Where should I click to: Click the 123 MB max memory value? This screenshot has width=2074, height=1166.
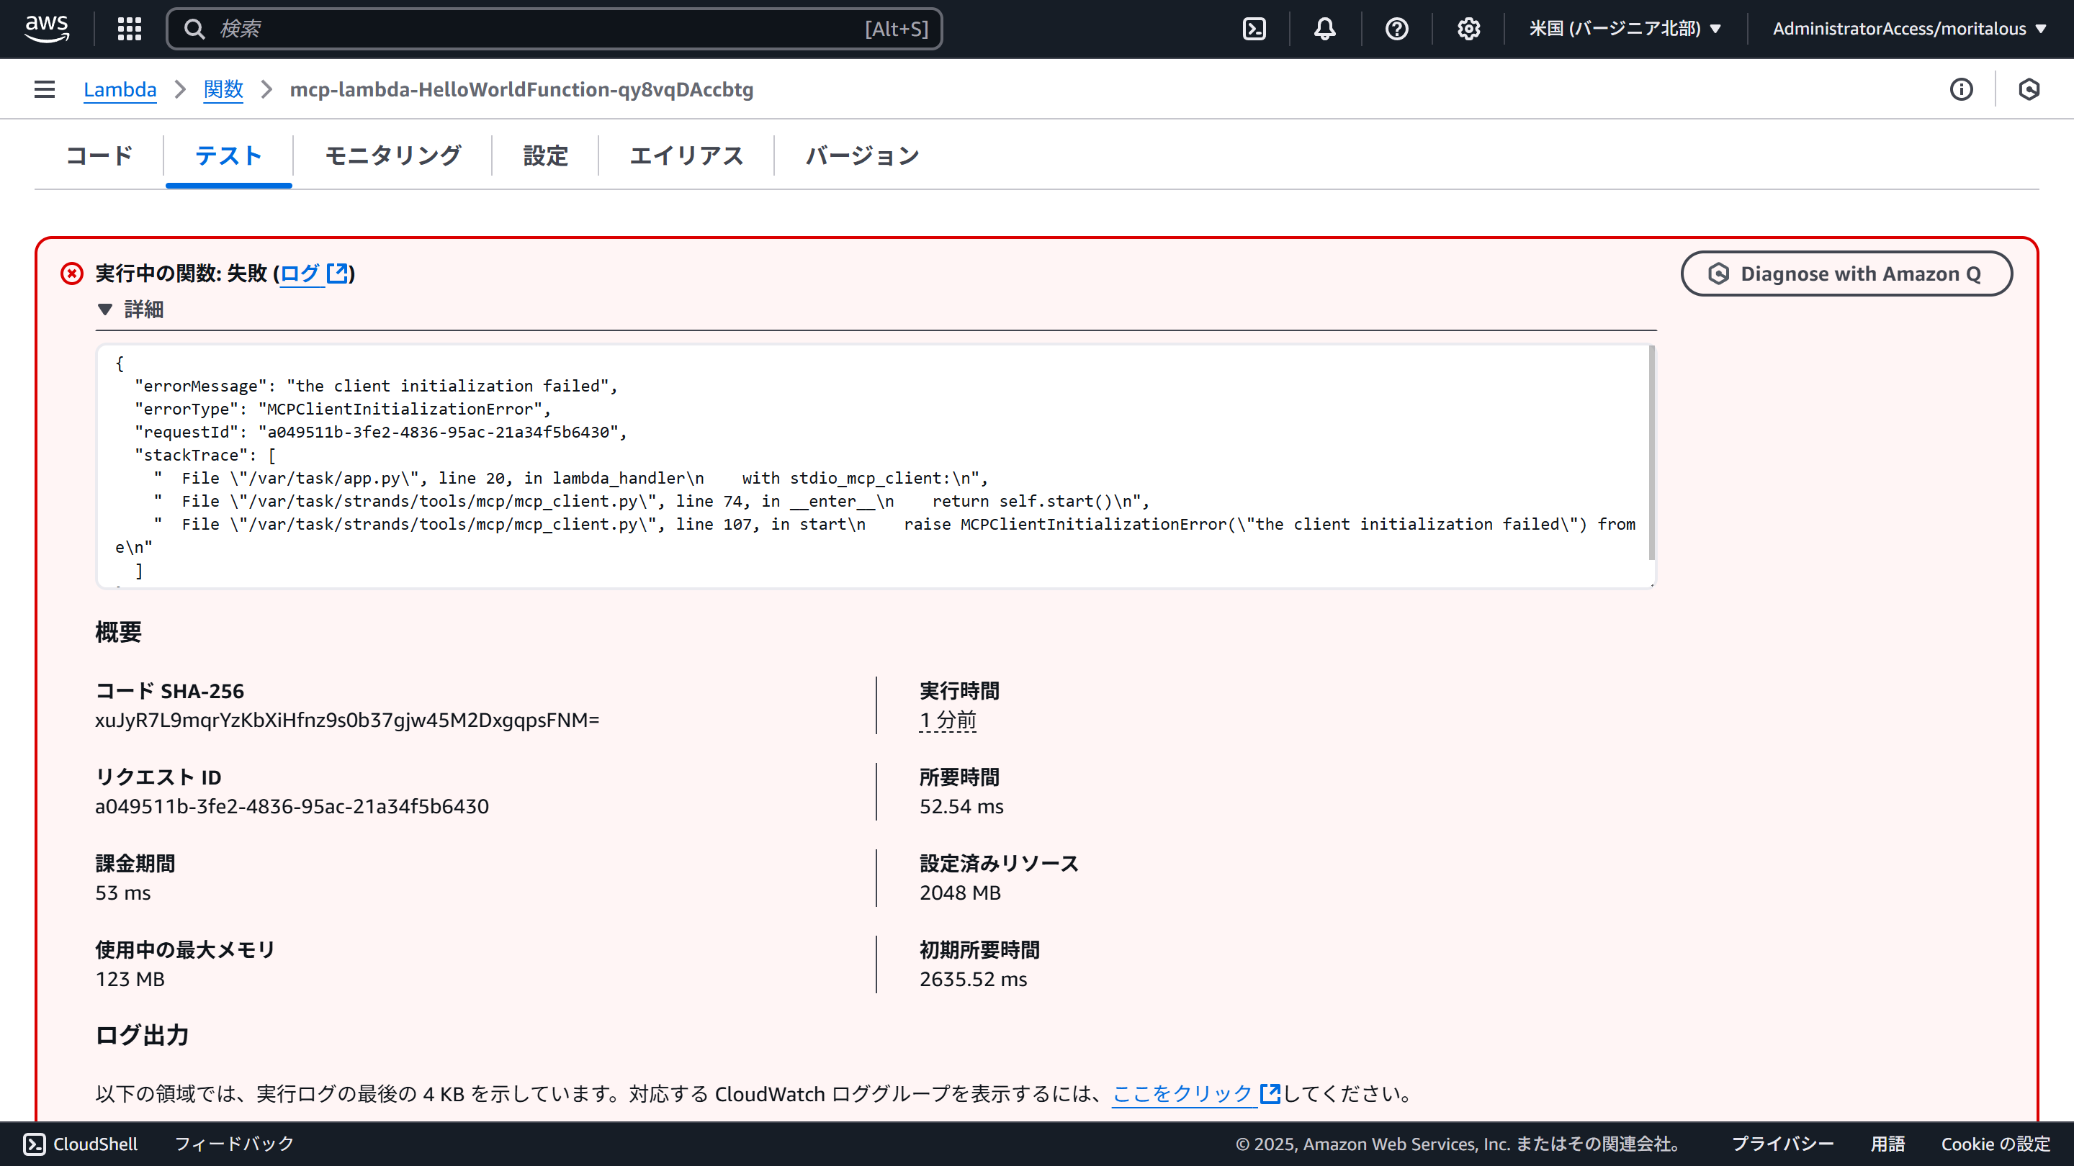(x=130, y=980)
